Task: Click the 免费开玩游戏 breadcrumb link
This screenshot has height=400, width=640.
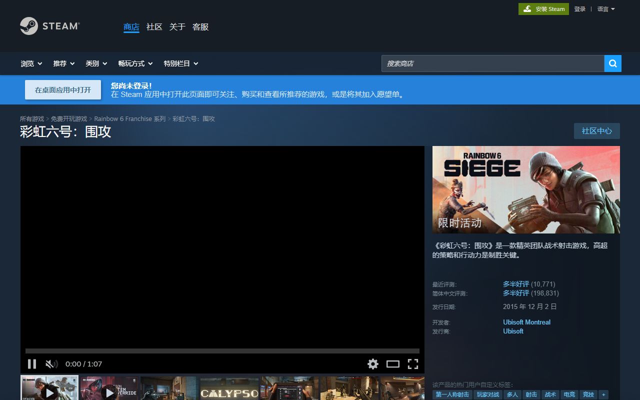Action: (69, 119)
